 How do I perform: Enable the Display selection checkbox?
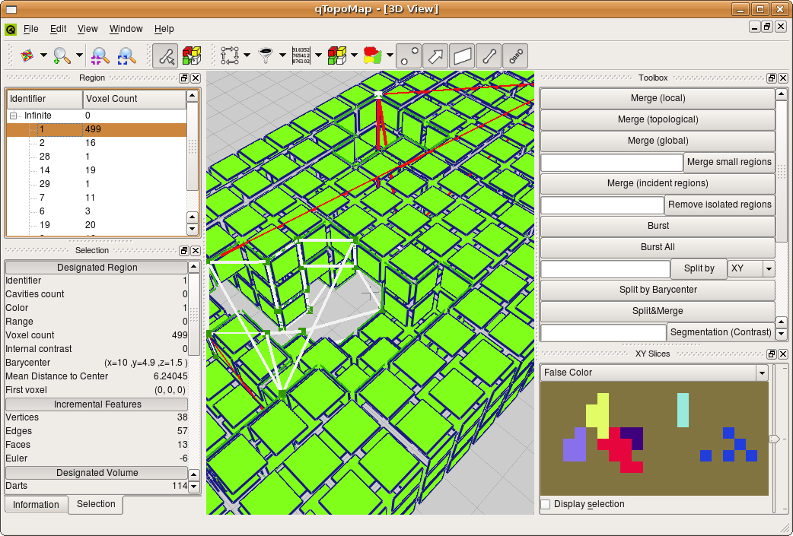pyautogui.click(x=546, y=504)
